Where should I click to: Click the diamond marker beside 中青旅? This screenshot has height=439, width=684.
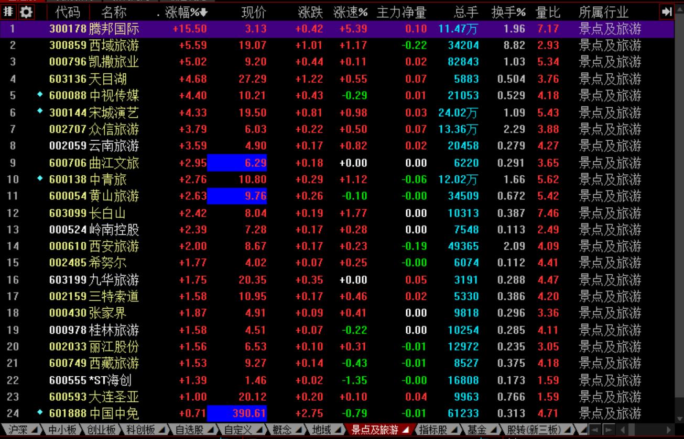click(x=40, y=179)
